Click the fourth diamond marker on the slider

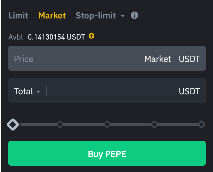pyautogui.click(x=154, y=124)
